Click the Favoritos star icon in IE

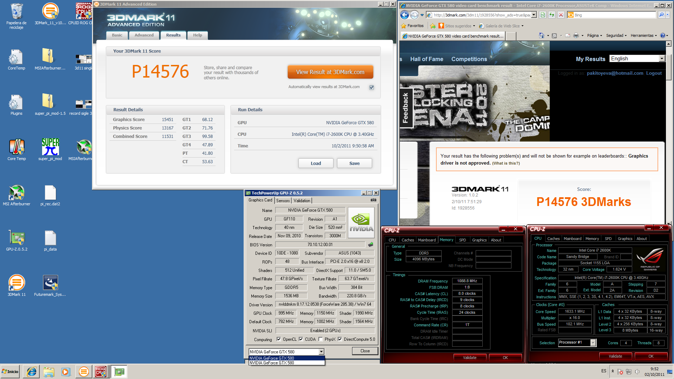(x=404, y=26)
